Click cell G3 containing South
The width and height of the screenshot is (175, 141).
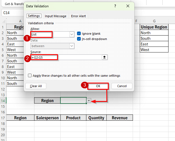pyautogui.click(x=154, y=38)
